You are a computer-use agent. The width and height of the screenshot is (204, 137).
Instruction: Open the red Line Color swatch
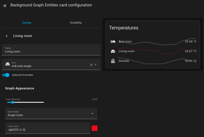(x=94, y=128)
